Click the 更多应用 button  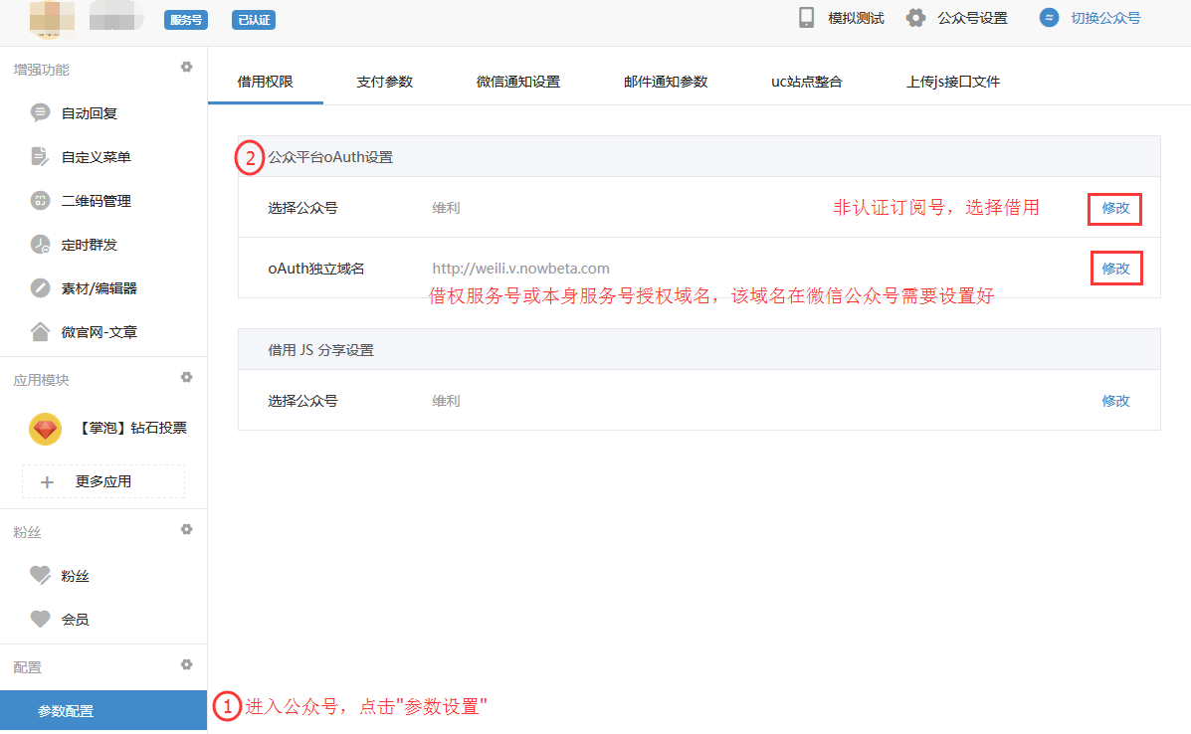(103, 482)
